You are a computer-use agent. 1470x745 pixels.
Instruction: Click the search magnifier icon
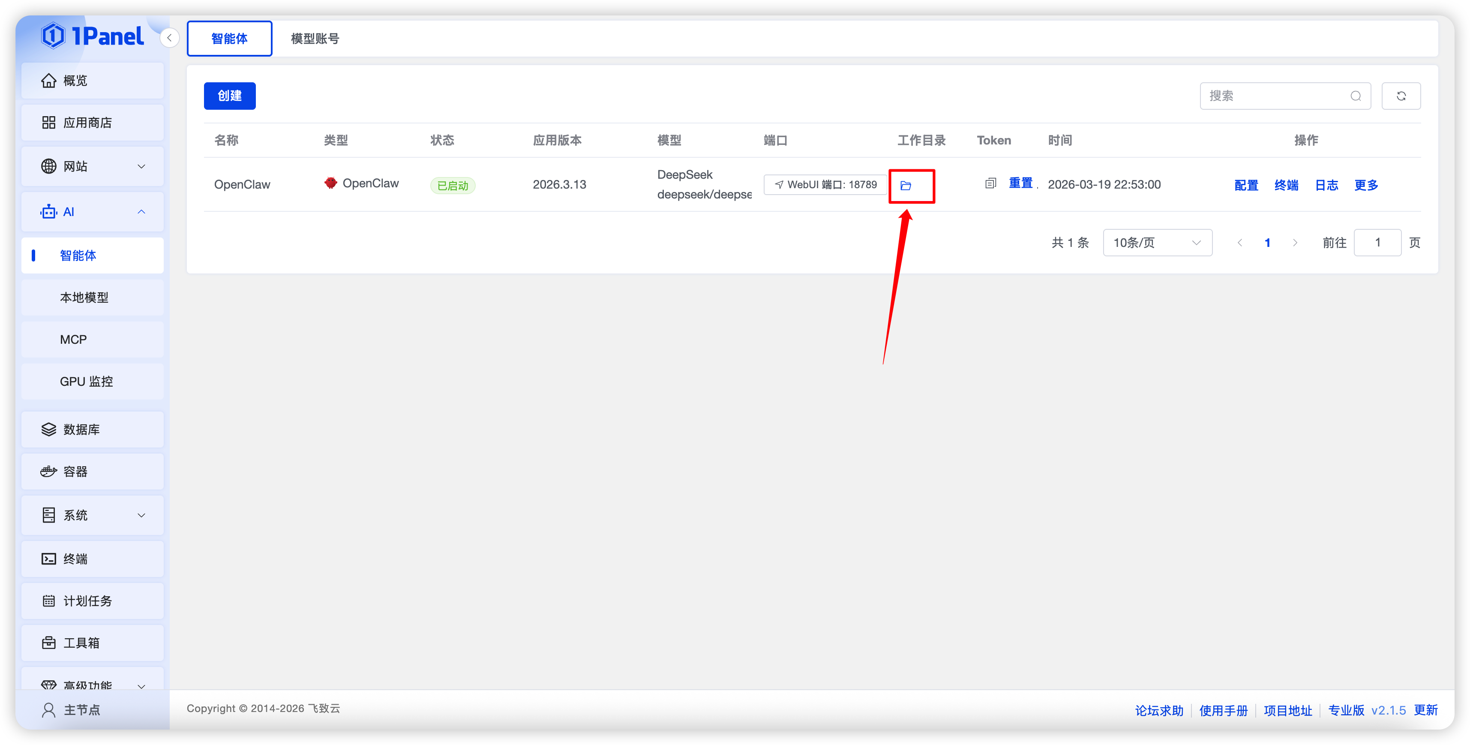pos(1356,96)
